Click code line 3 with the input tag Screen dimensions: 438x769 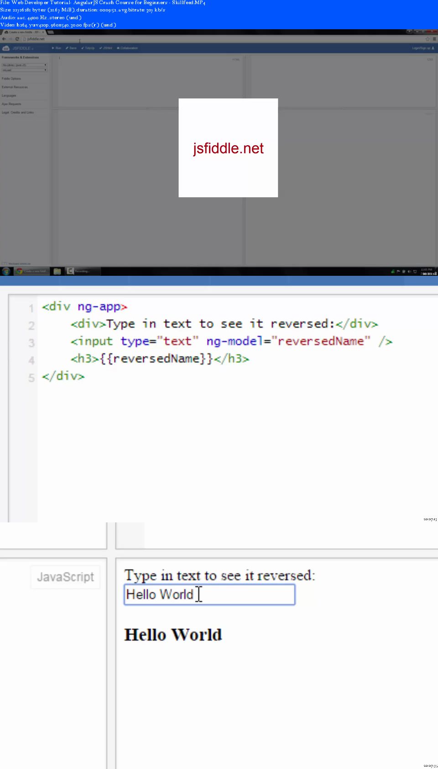point(231,341)
